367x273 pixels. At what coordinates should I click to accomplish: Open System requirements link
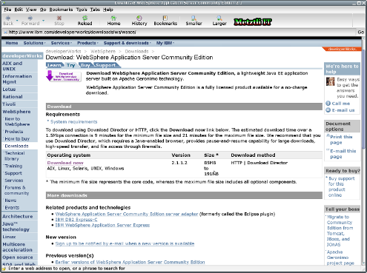(x=74, y=121)
